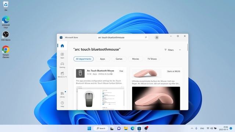Open Task View from the taskbar
235x132 pixels.
coord(112,128)
